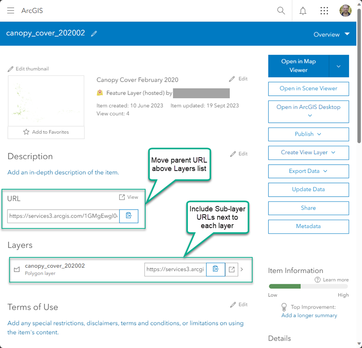Image resolution: width=362 pixels, height=348 pixels.
Task: Open sub-layer URL in new window
Action: (232, 269)
